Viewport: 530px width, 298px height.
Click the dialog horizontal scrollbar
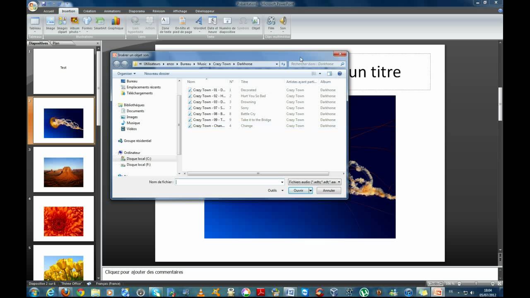pos(258,174)
